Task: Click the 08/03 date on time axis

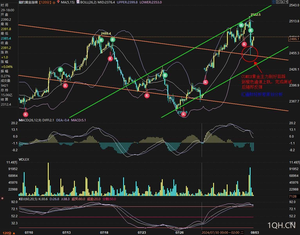Action: [x=255, y=232]
